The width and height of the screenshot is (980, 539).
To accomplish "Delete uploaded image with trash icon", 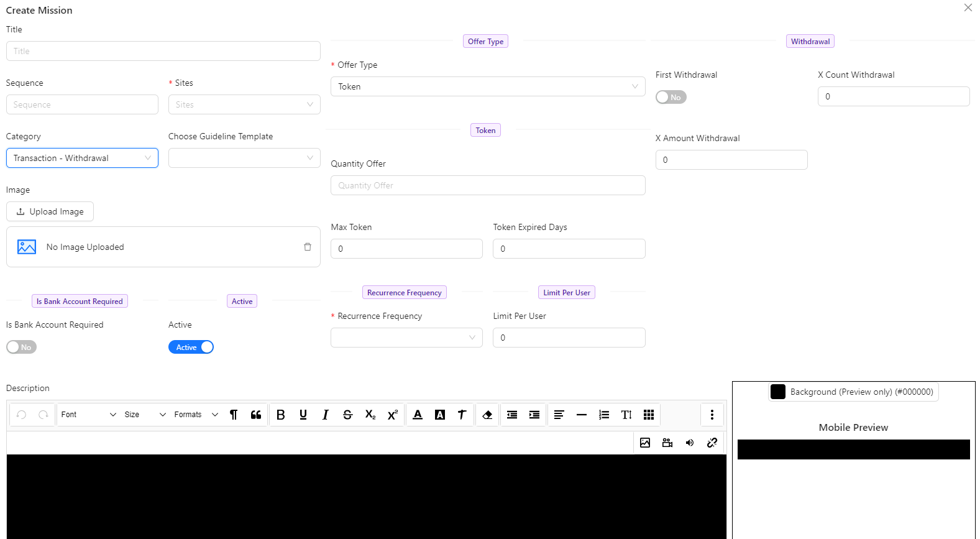I will 307,247.
